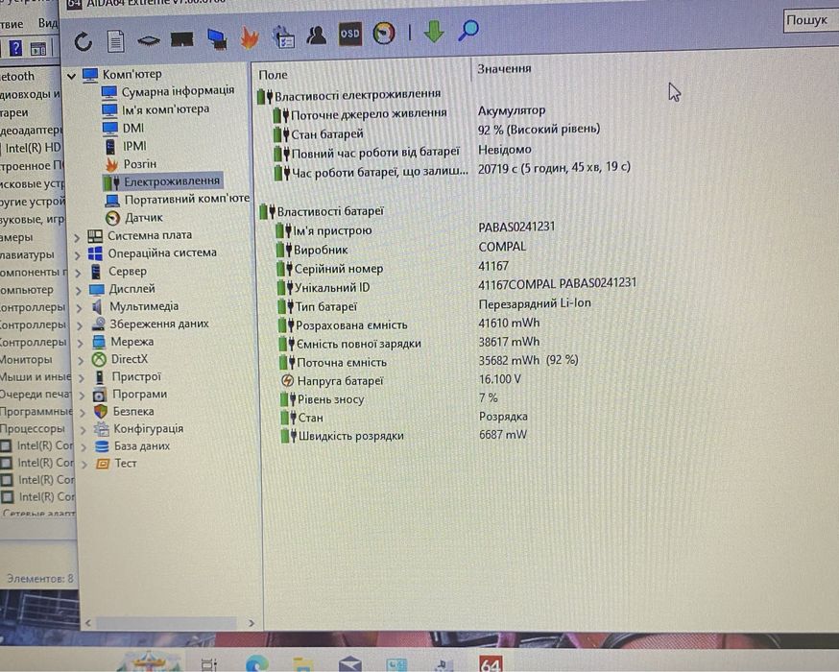The width and height of the screenshot is (839, 672).
Task: Select the Виробник COMPAL row
Action: click(x=402, y=249)
